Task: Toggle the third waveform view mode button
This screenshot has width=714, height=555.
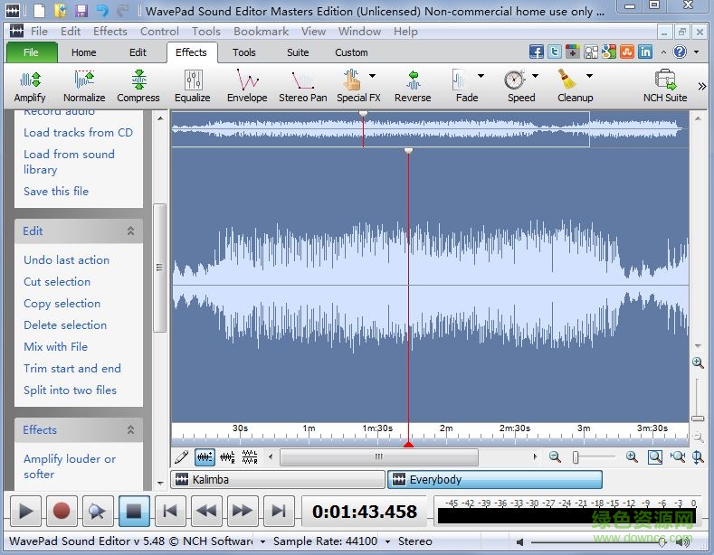Action: tap(250, 456)
